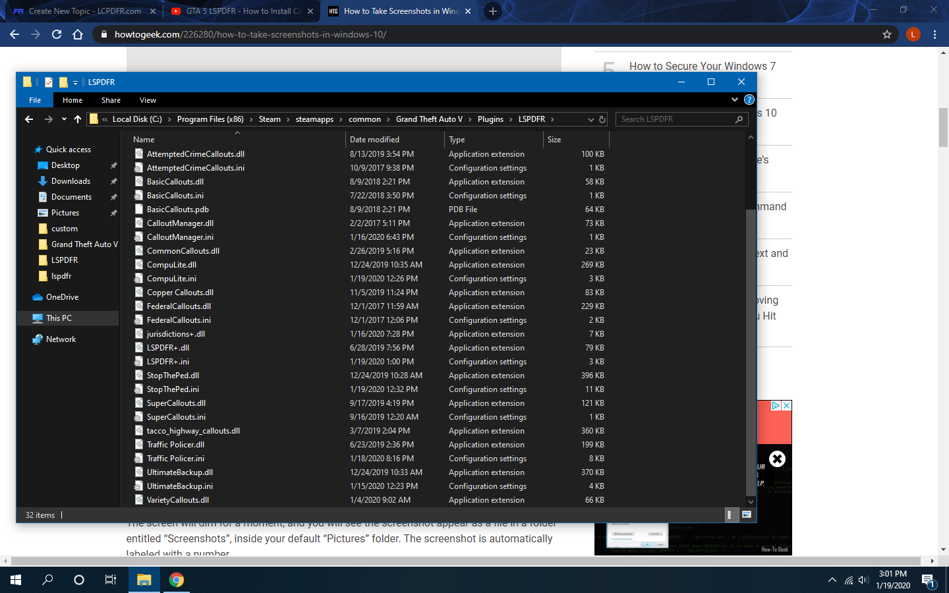Click the Chrome page vertical scrollbar

[943, 127]
